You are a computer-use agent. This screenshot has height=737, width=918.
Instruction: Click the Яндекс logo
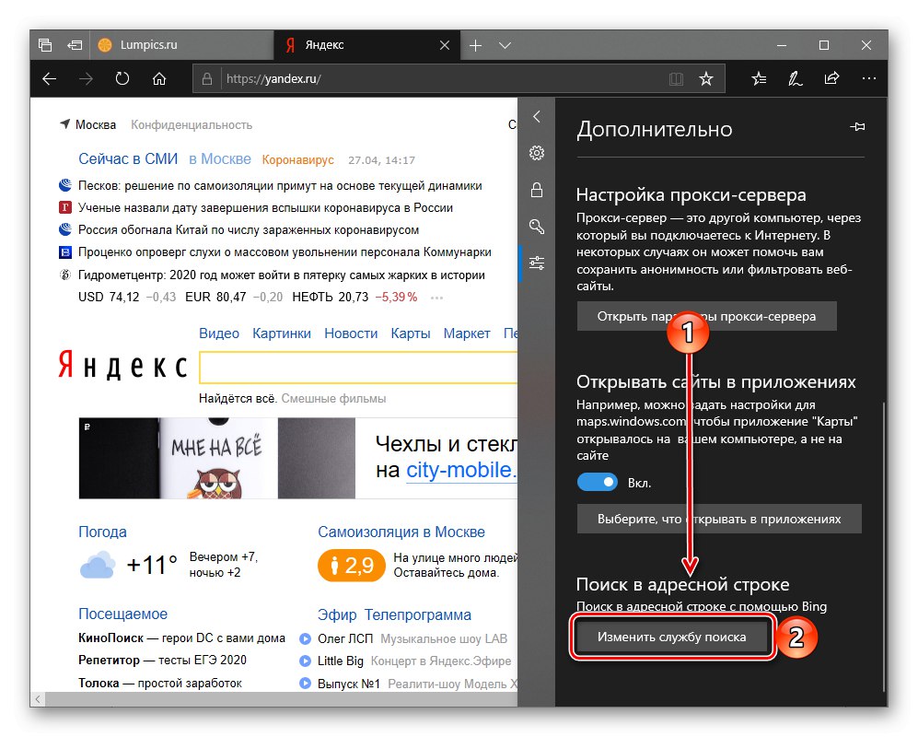tap(123, 366)
